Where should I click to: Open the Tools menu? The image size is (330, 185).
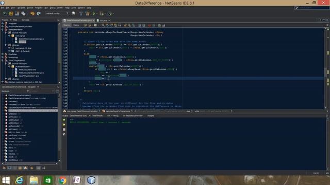coord(74,8)
